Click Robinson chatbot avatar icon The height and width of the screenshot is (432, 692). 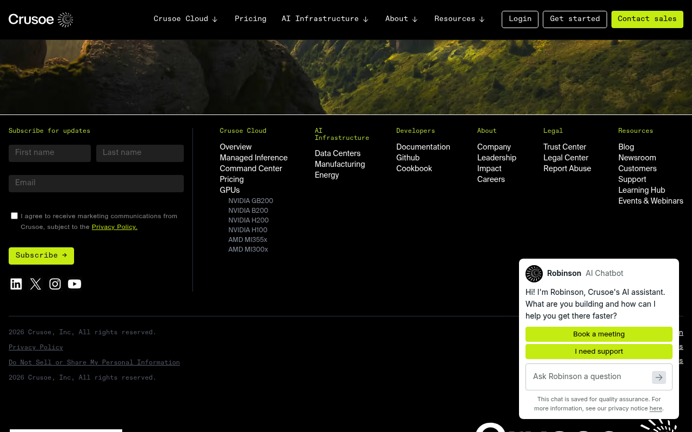click(534, 274)
